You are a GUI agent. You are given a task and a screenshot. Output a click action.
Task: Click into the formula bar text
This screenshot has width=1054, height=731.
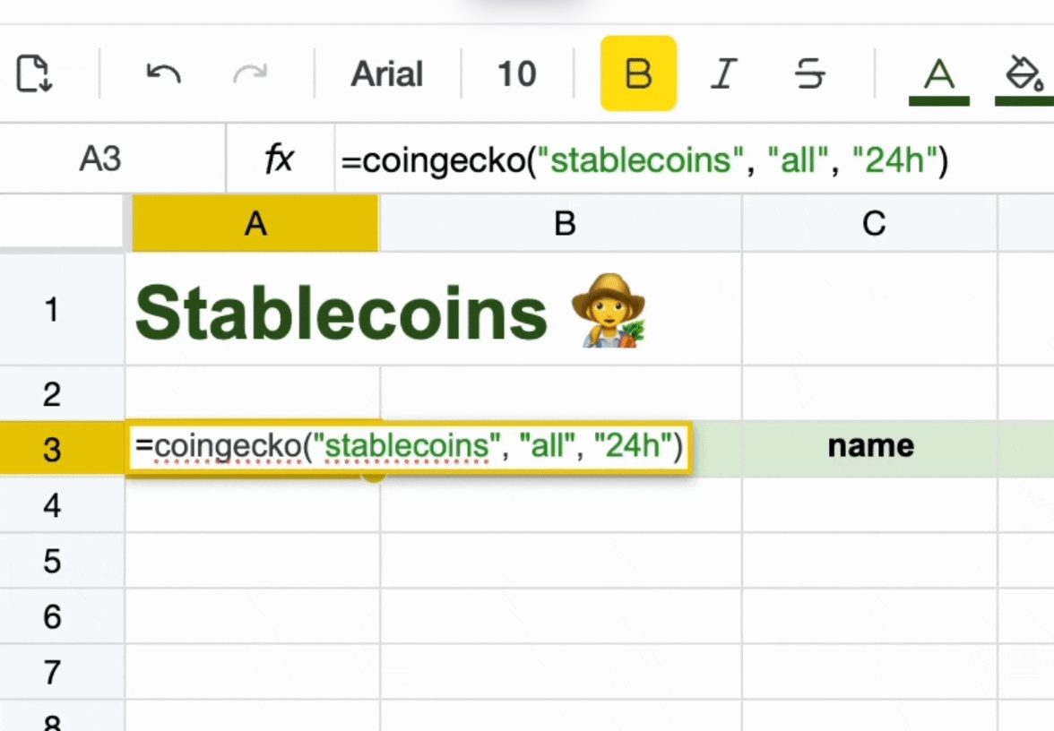pyautogui.click(x=644, y=160)
